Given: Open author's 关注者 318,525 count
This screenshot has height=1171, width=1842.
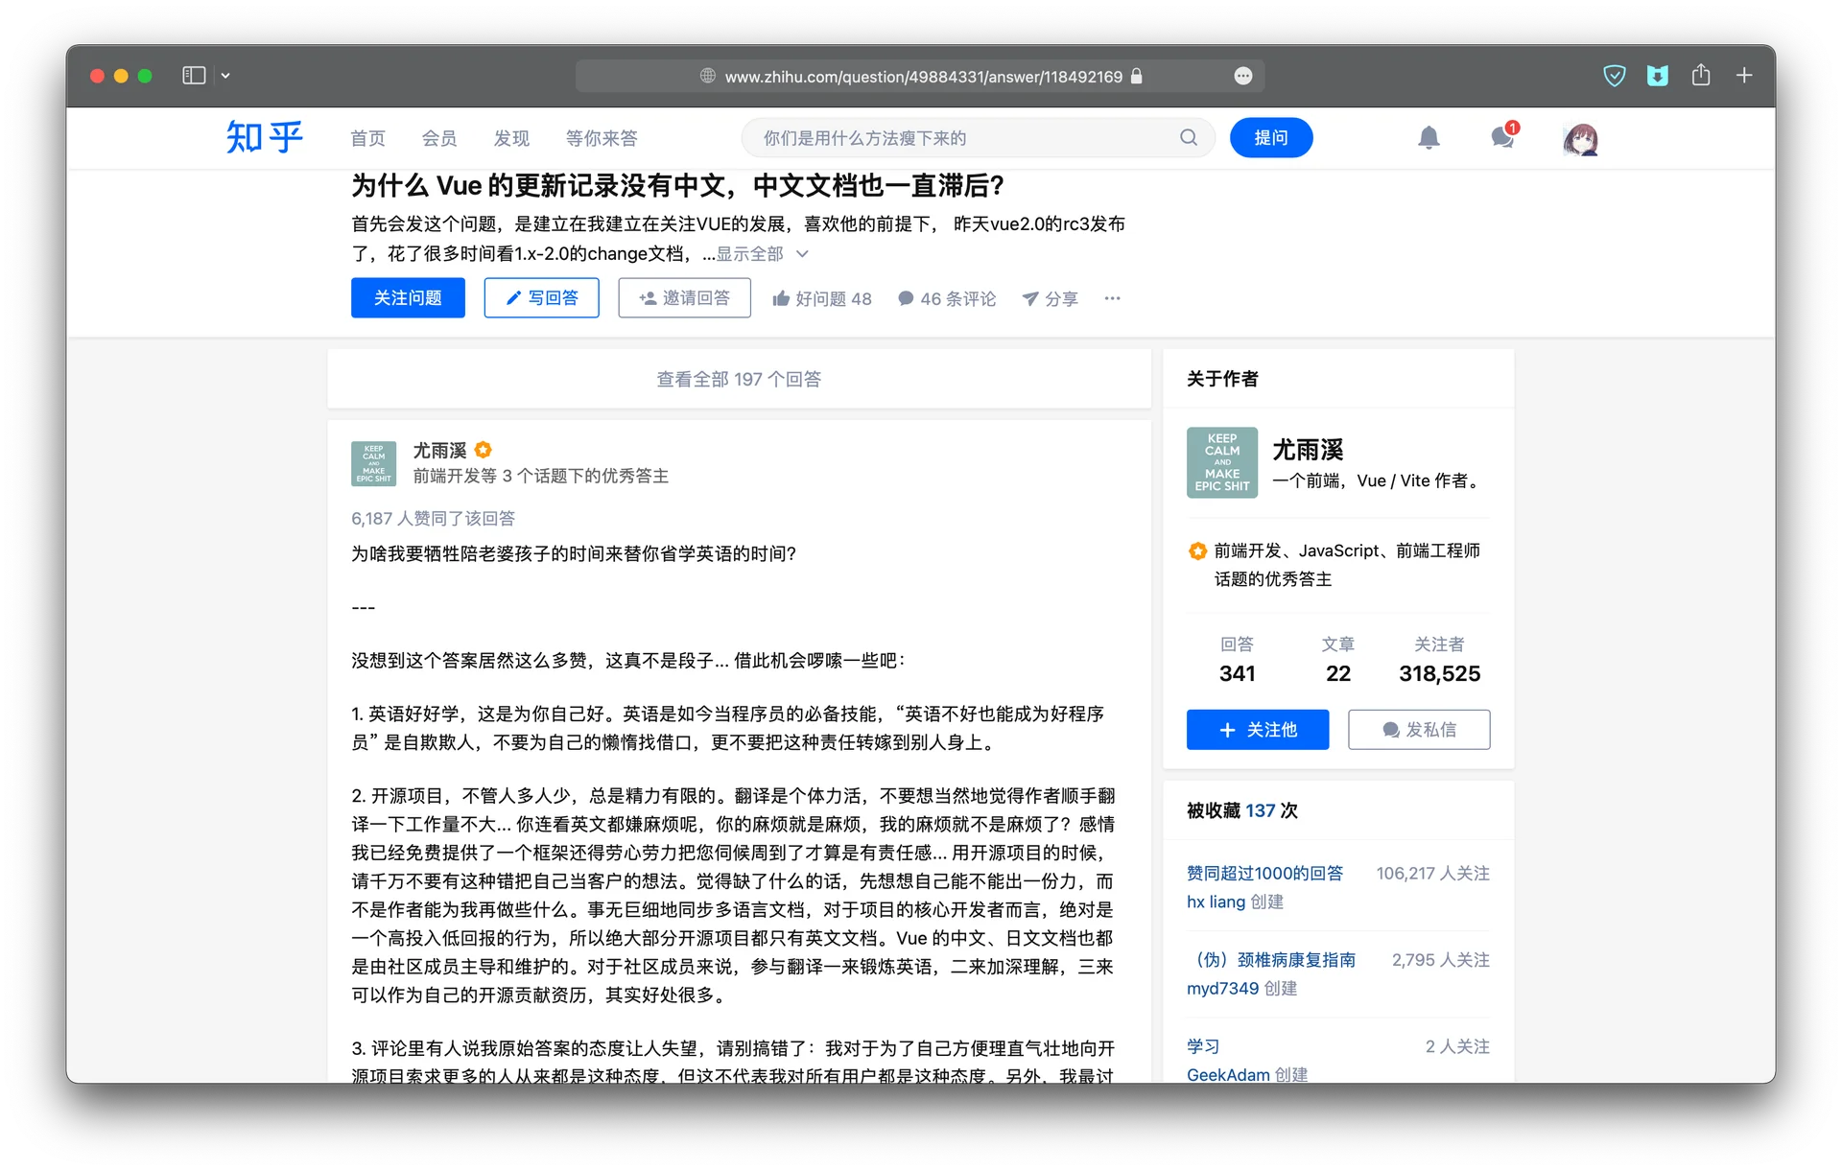Looking at the screenshot, I should pyautogui.click(x=1439, y=660).
